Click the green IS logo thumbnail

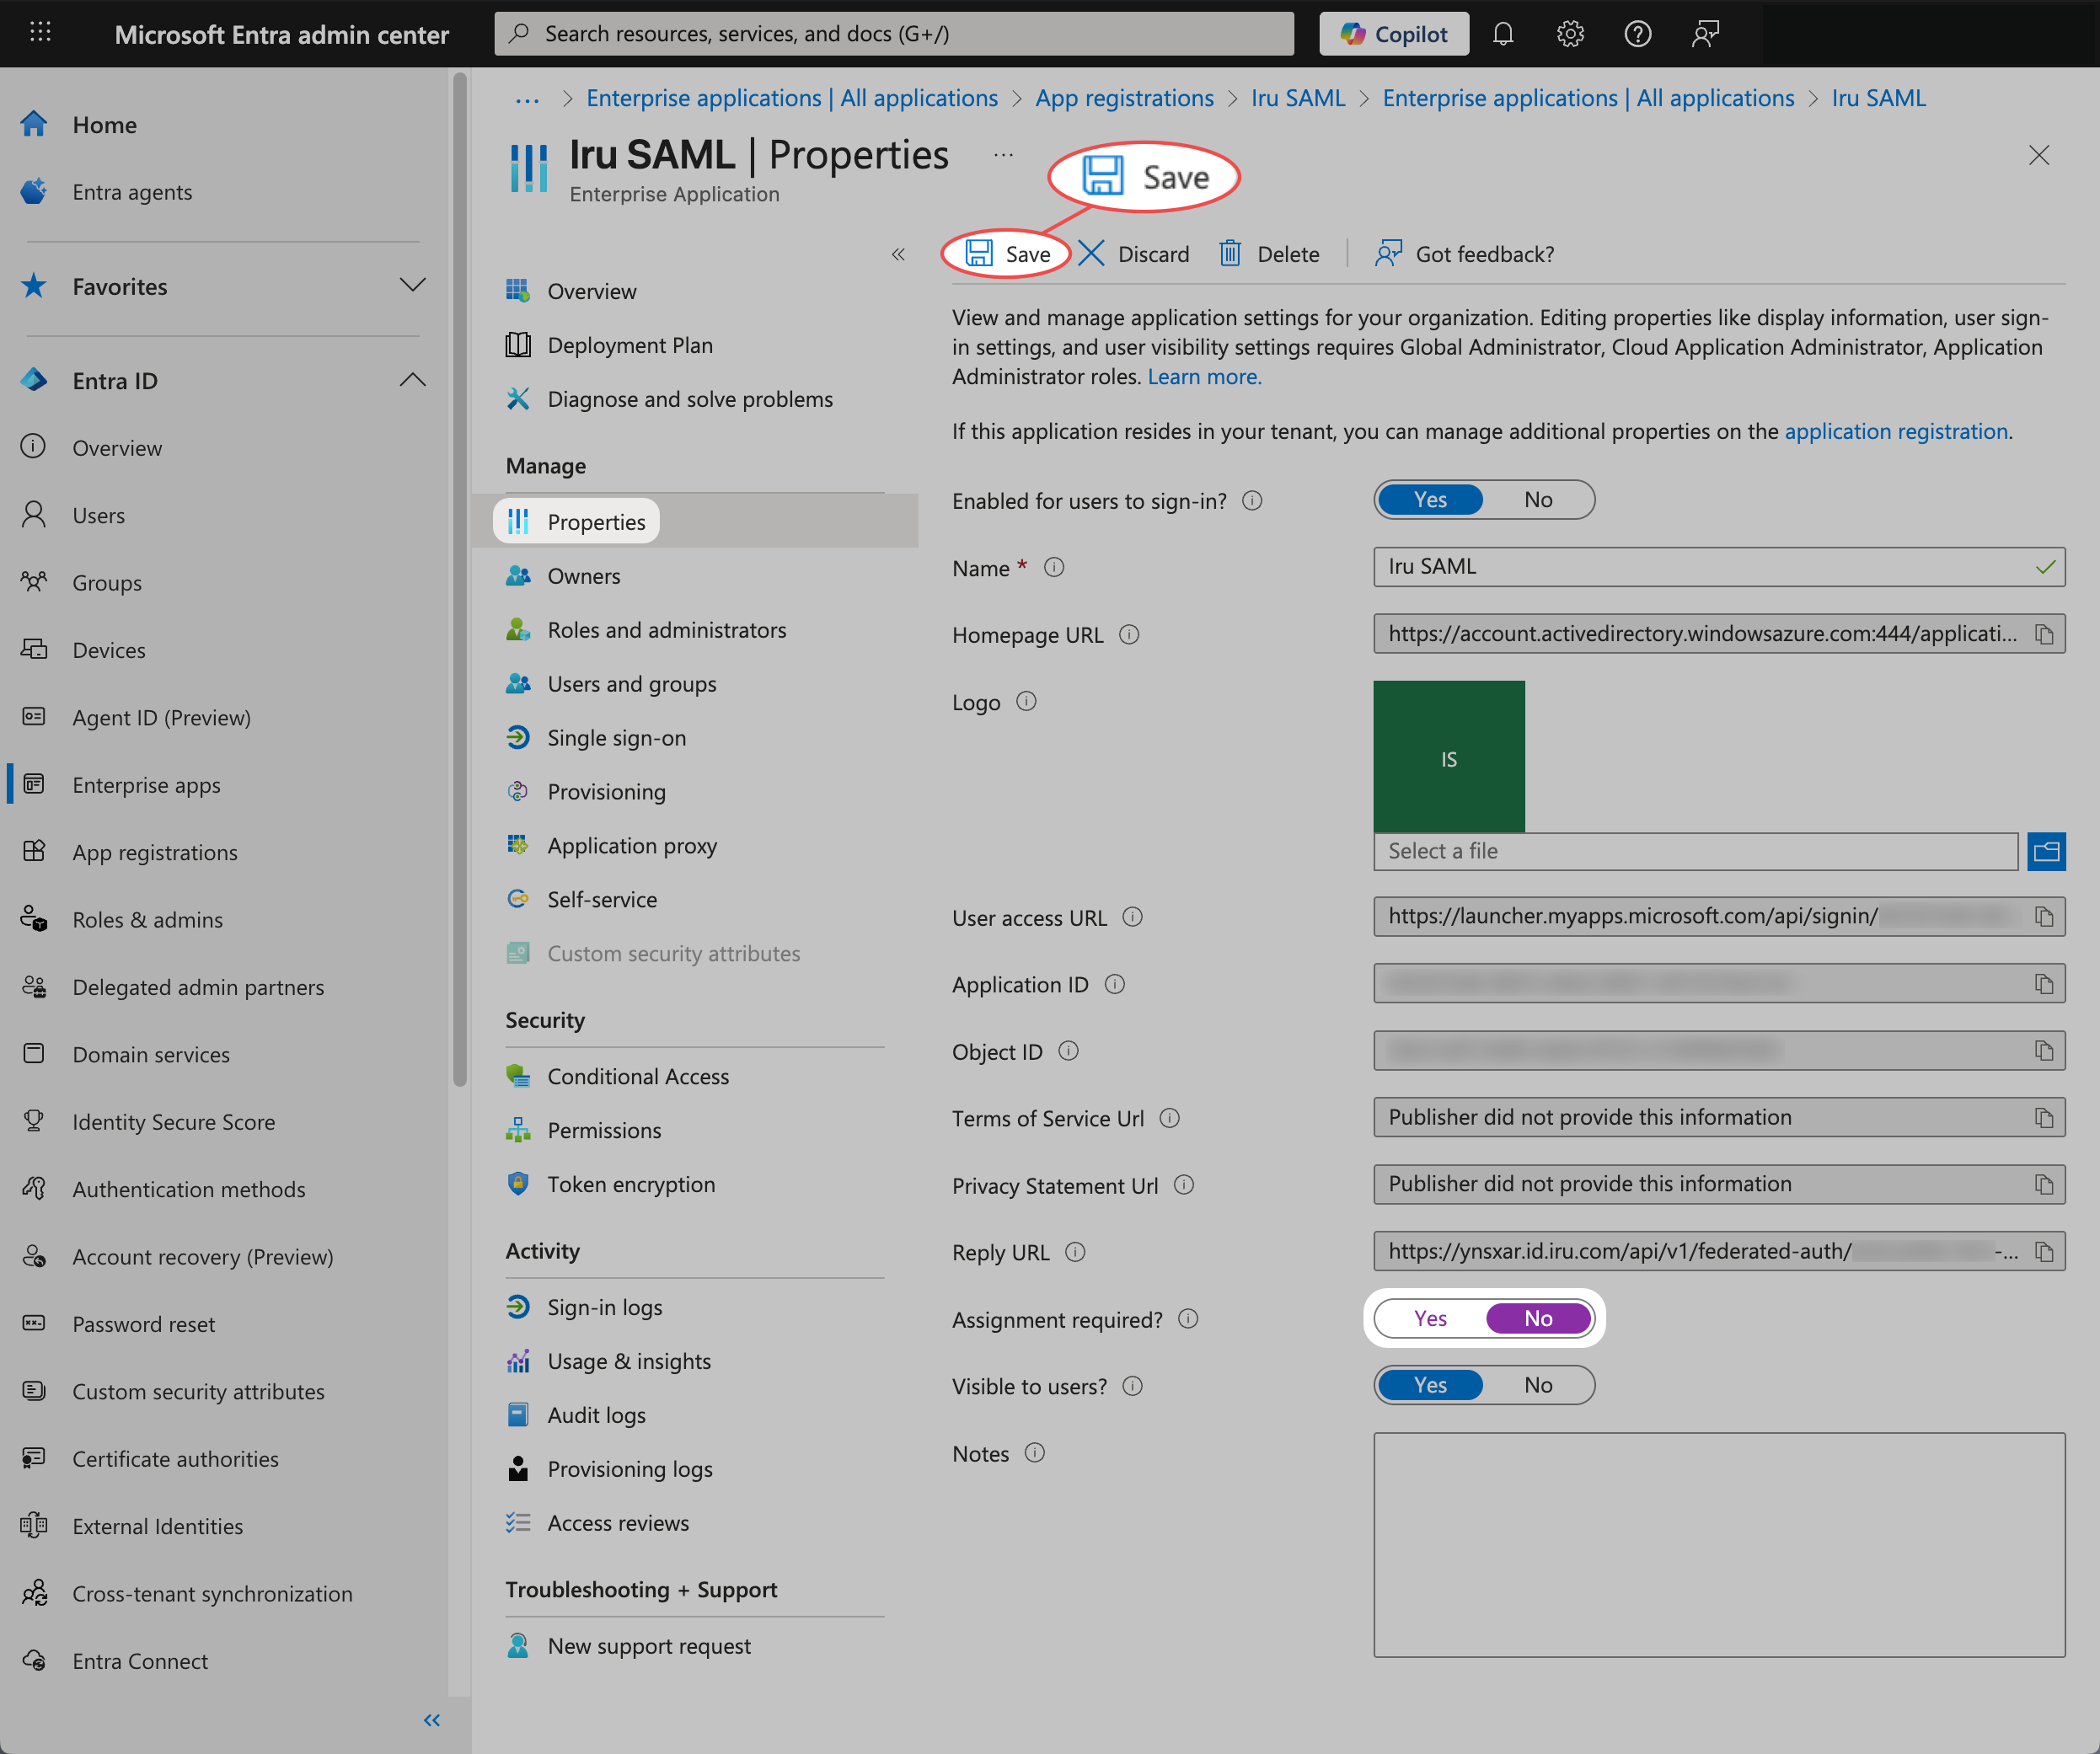coord(1449,756)
